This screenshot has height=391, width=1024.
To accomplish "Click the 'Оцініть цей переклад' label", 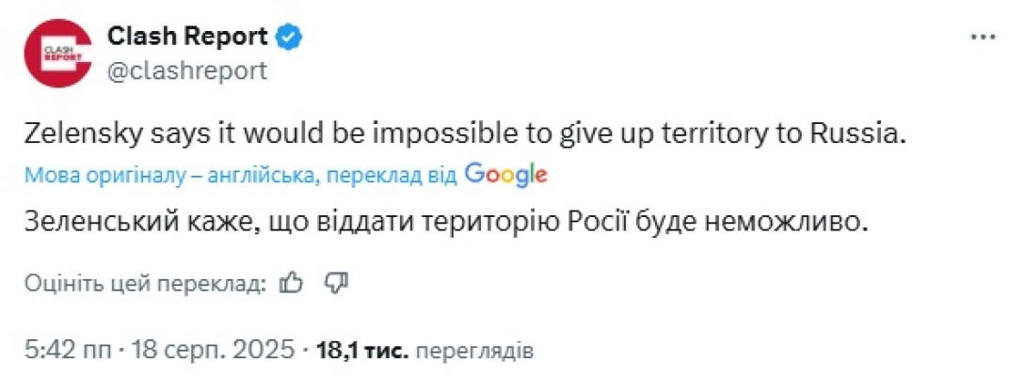I will click(x=146, y=283).
